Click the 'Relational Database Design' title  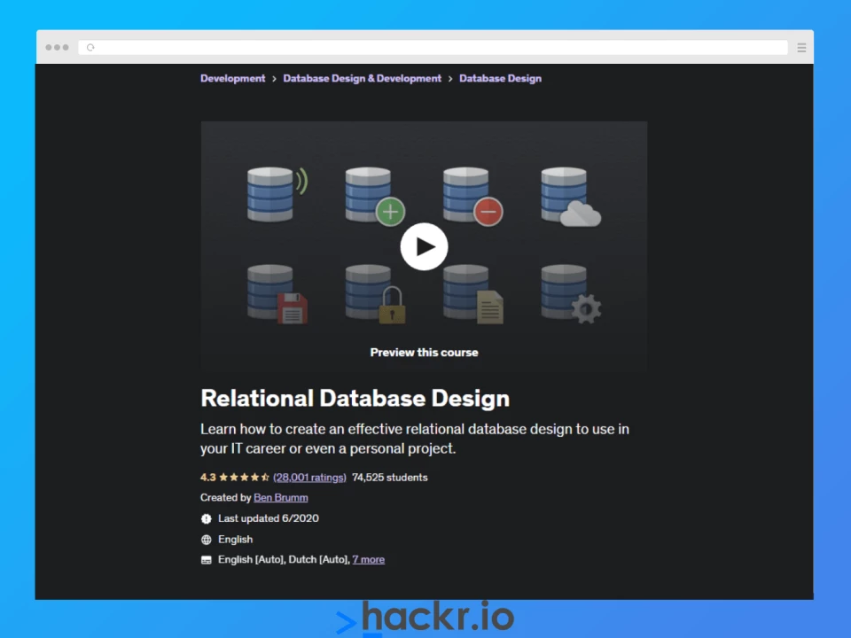[355, 398]
